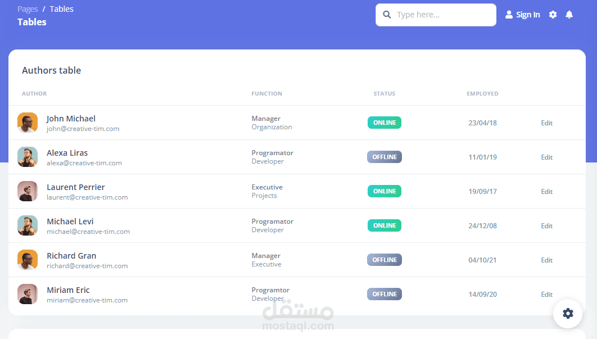Edit Laurent Perrier's row
597x339 pixels.
click(x=547, y=192)
